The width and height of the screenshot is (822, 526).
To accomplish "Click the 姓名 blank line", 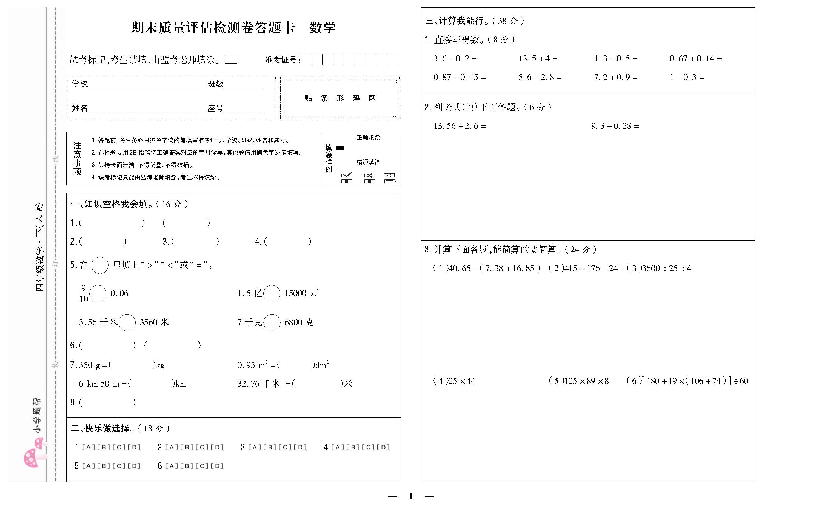I will [x=143, y=108].
